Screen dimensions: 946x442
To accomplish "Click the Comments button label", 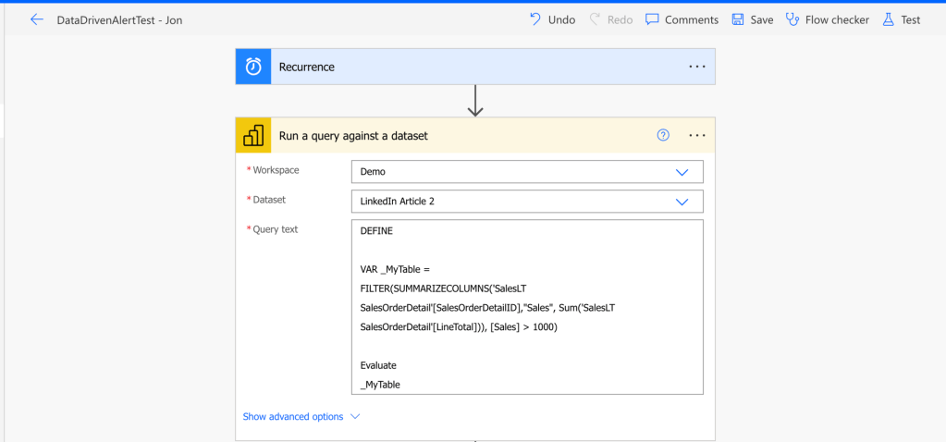I will pyautogui.click(x=692, y=20).
